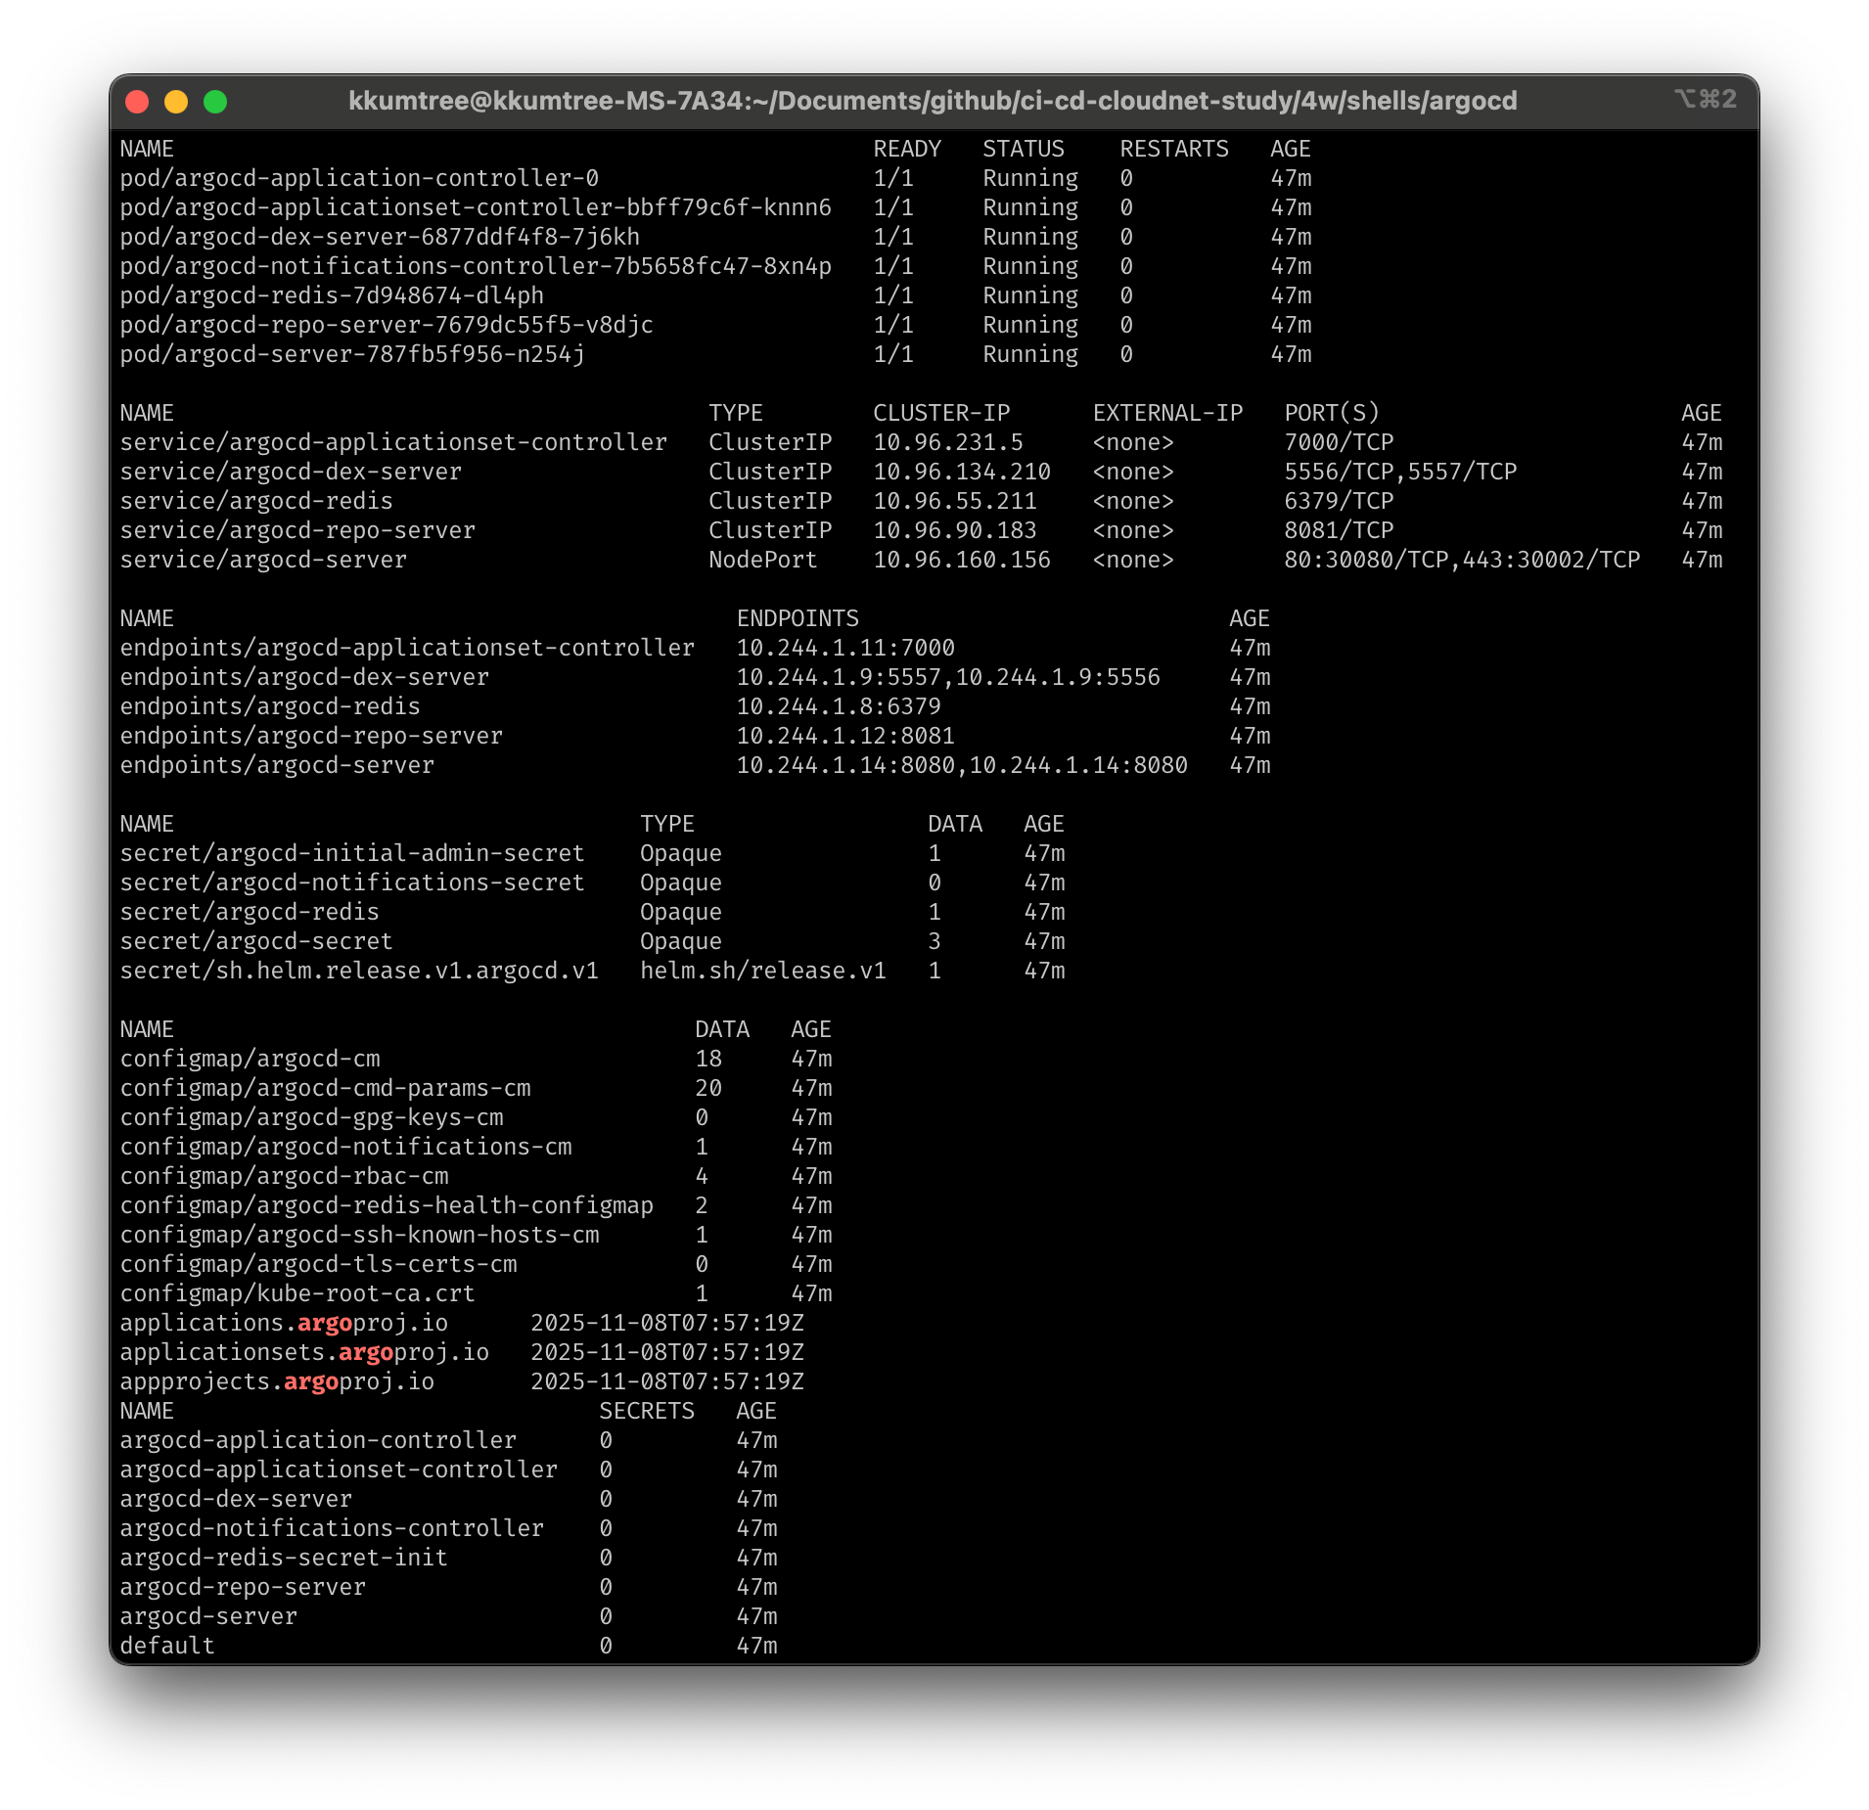Select configmap/kube-root-ca.crt text
Image resolution: width=1869 pixels, height=1810 pixels.
pyautogui.click(x=297, y=1294)
